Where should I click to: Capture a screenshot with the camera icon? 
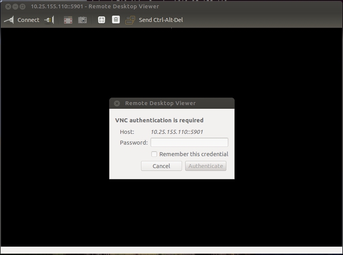click(82, 20)
